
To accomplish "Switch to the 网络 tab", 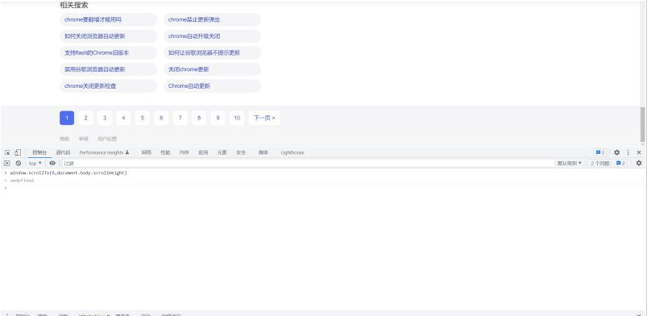I will click(146, 152).
